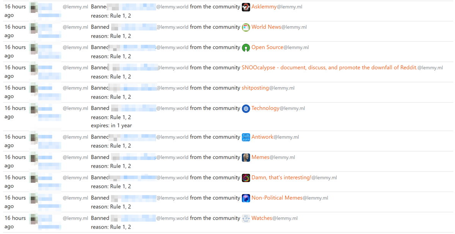Screen dimensions: 455x234
Task: Click the Technology community gear icon
Action: [x=246, y=108]
